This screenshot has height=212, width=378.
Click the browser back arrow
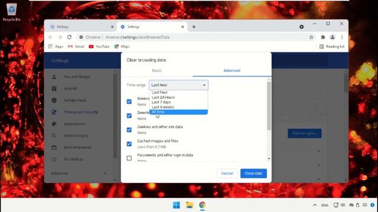tap(50, 37)
